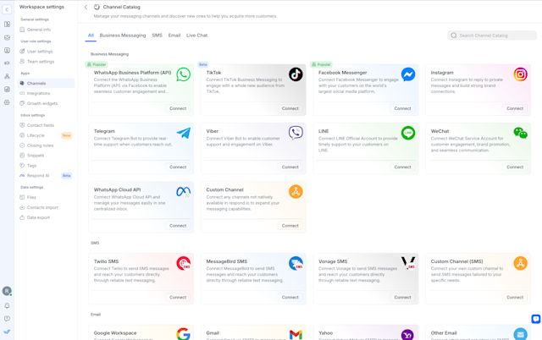Open Closing notes in sidebar

tap(46, 145)
